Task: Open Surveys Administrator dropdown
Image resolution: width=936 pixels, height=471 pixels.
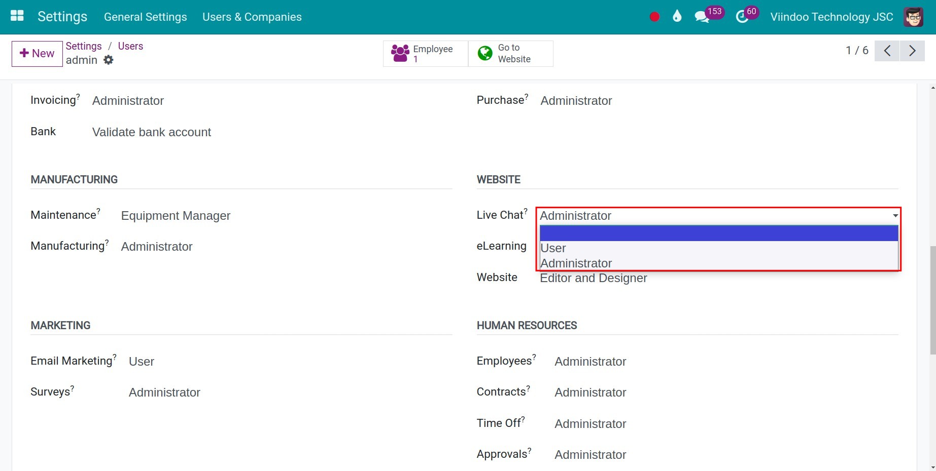Action: tap(290, 392)
